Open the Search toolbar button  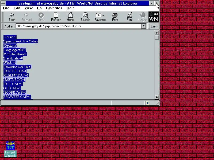click(85, 17)
